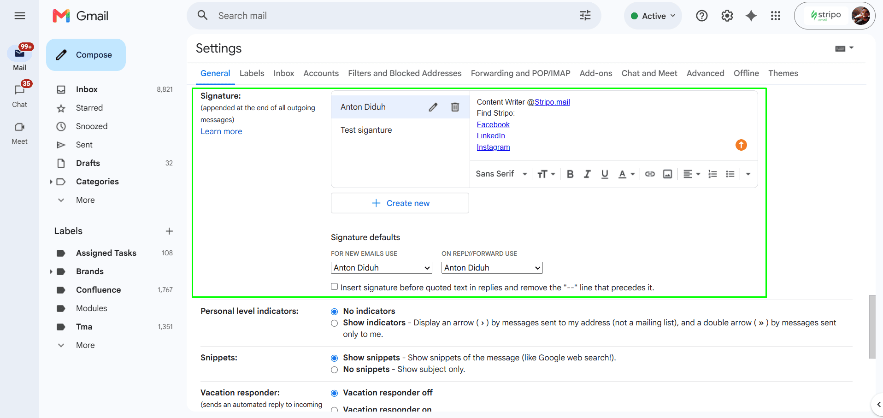The height and width of the screenshot is (418, 883).
Task: Open the Google apps grid icon
Action: tap(776, 16)
